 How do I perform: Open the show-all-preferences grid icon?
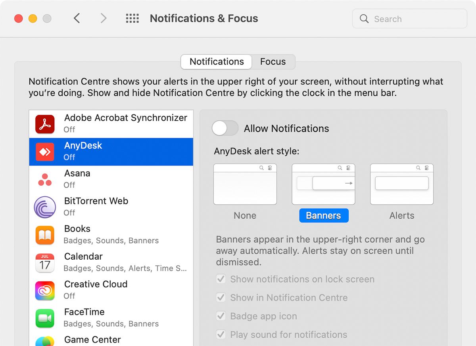(132, 18)
